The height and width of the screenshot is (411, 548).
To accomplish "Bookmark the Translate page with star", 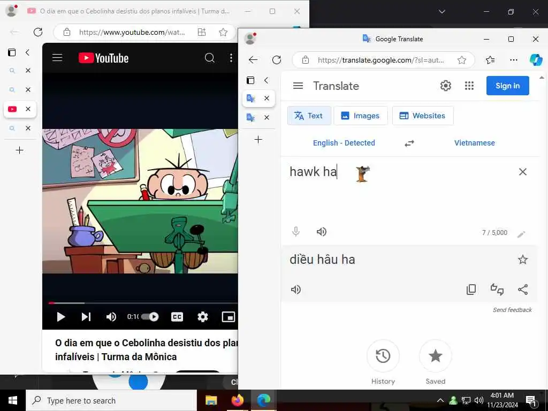I will [462, 60].
